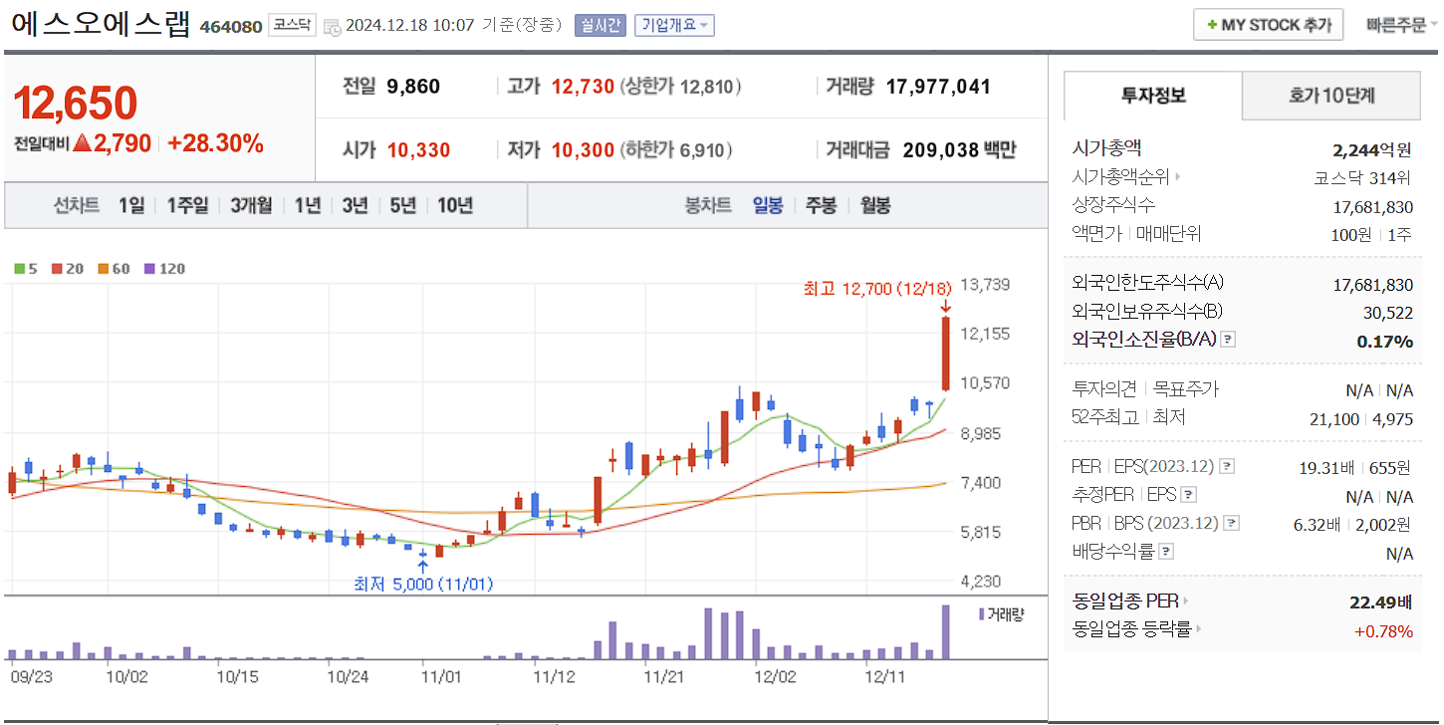Click the PBR|BPS (2023.12) help icon
Image resolution: width=1444 pixels, height=725 pixels.
click(1230, 522)
